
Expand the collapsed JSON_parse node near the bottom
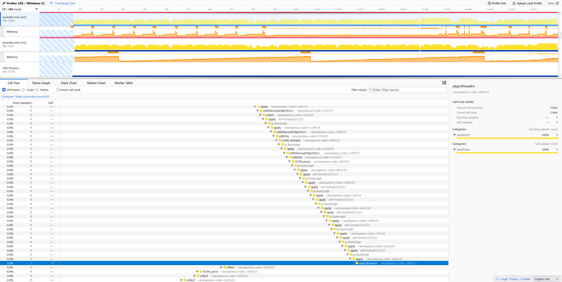tap(197, 272)
